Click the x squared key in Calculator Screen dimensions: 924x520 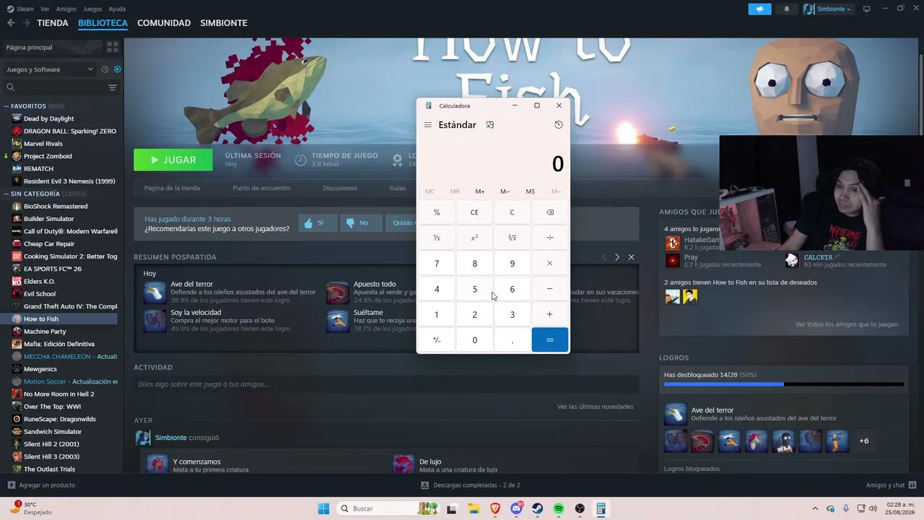[x=474, y=238]
